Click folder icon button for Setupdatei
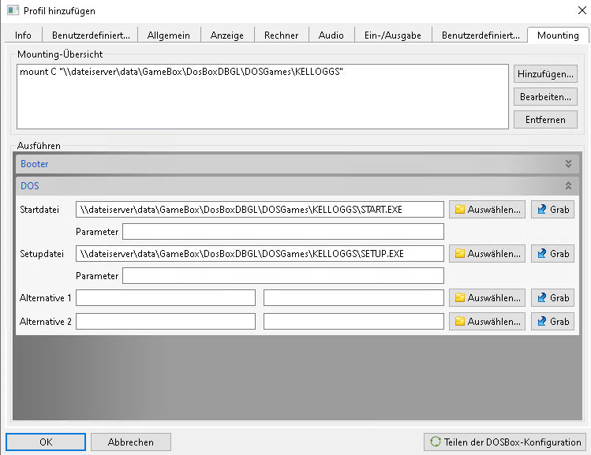Screen dimensions: 591x455 click(x=487, y=254)
